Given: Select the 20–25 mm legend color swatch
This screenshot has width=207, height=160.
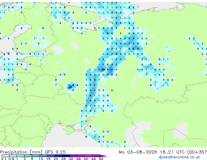Looking at the screenshot, I should [x=58, y=156].
